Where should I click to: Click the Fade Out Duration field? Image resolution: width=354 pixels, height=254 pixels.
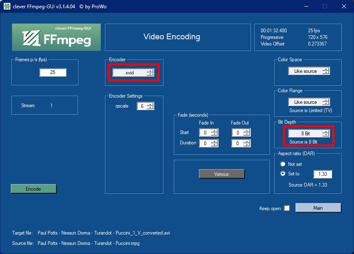[238, 143]
